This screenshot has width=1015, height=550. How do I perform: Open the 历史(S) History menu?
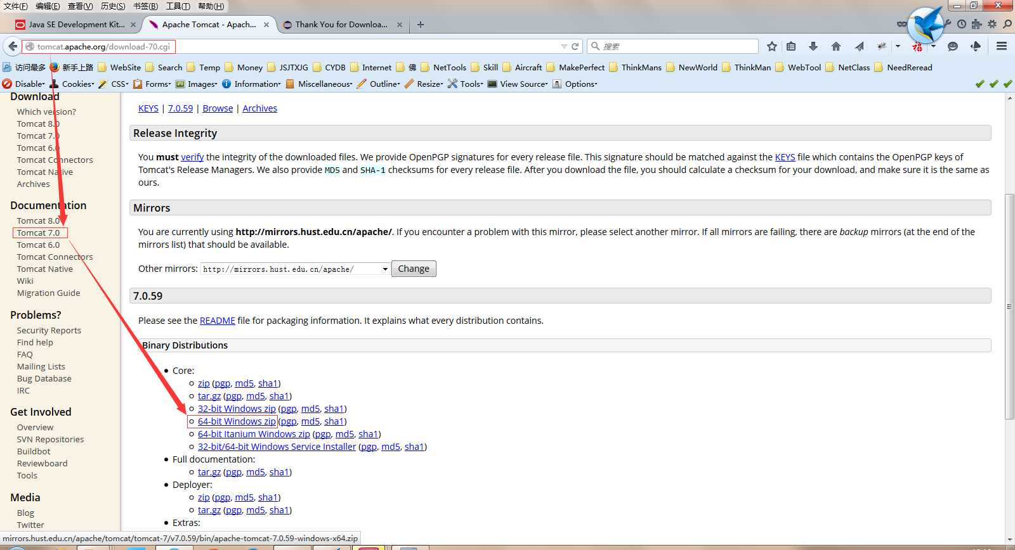[113, 6]
